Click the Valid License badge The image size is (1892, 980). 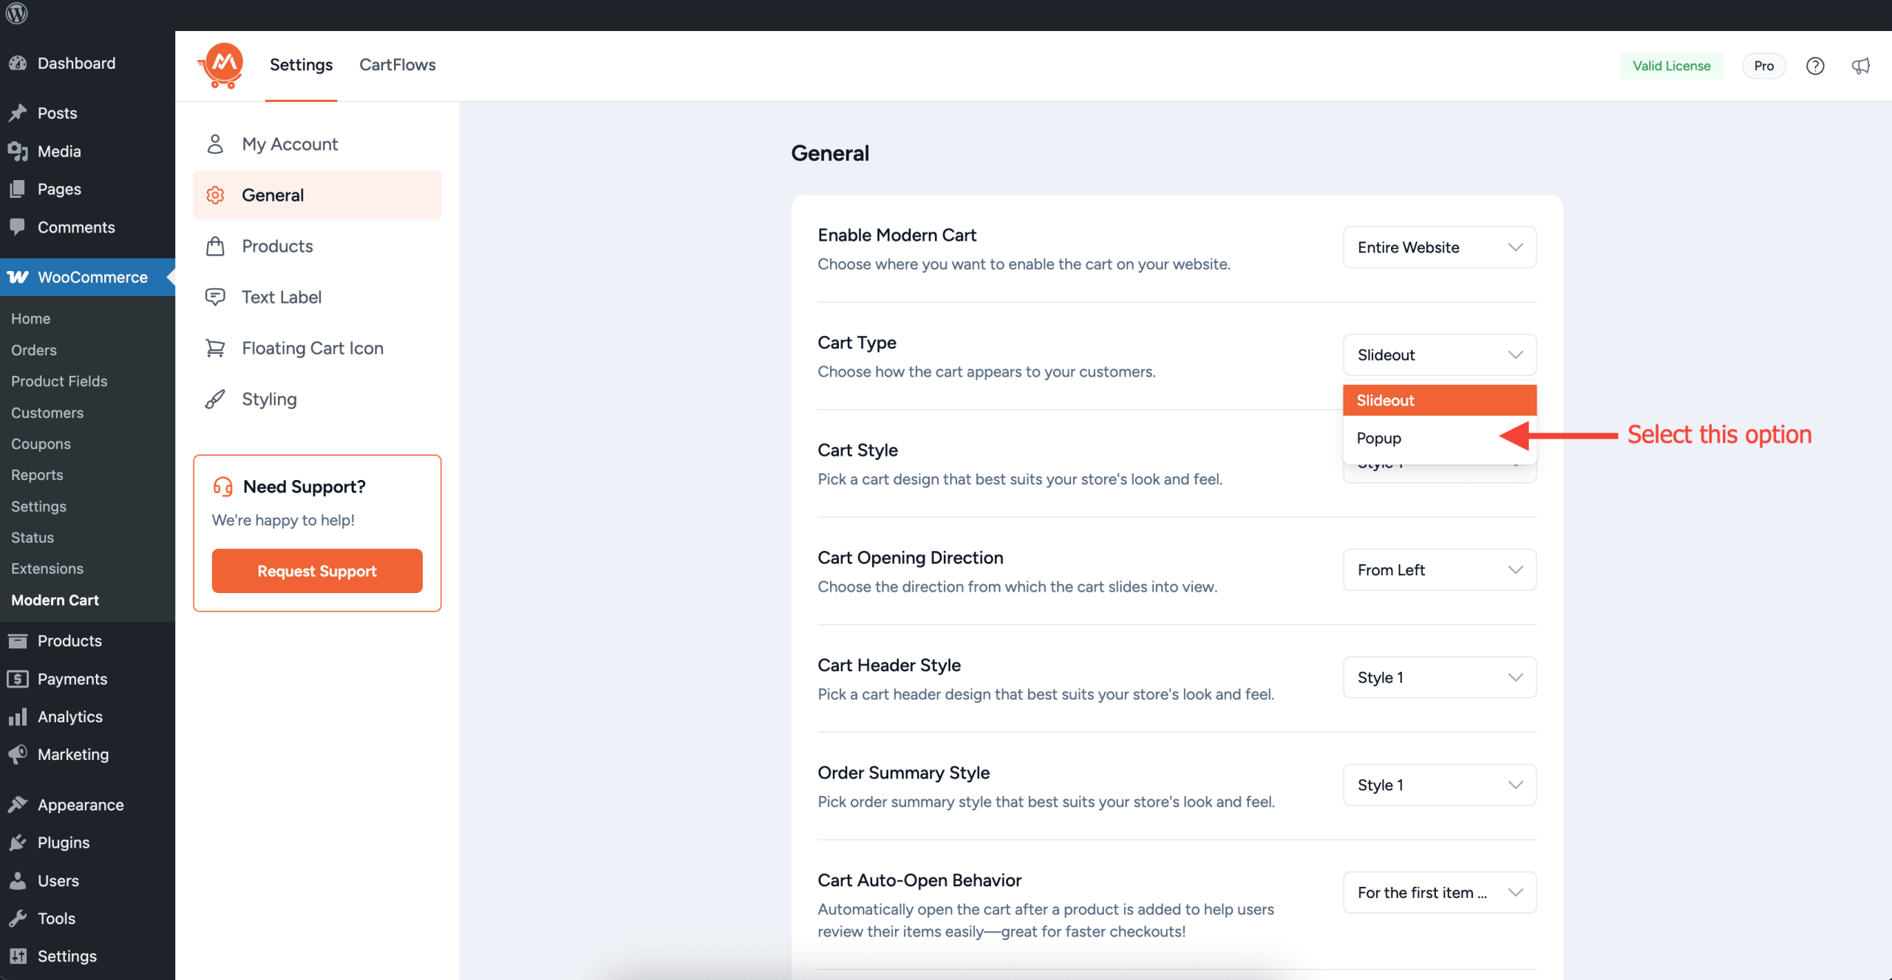1671,66
